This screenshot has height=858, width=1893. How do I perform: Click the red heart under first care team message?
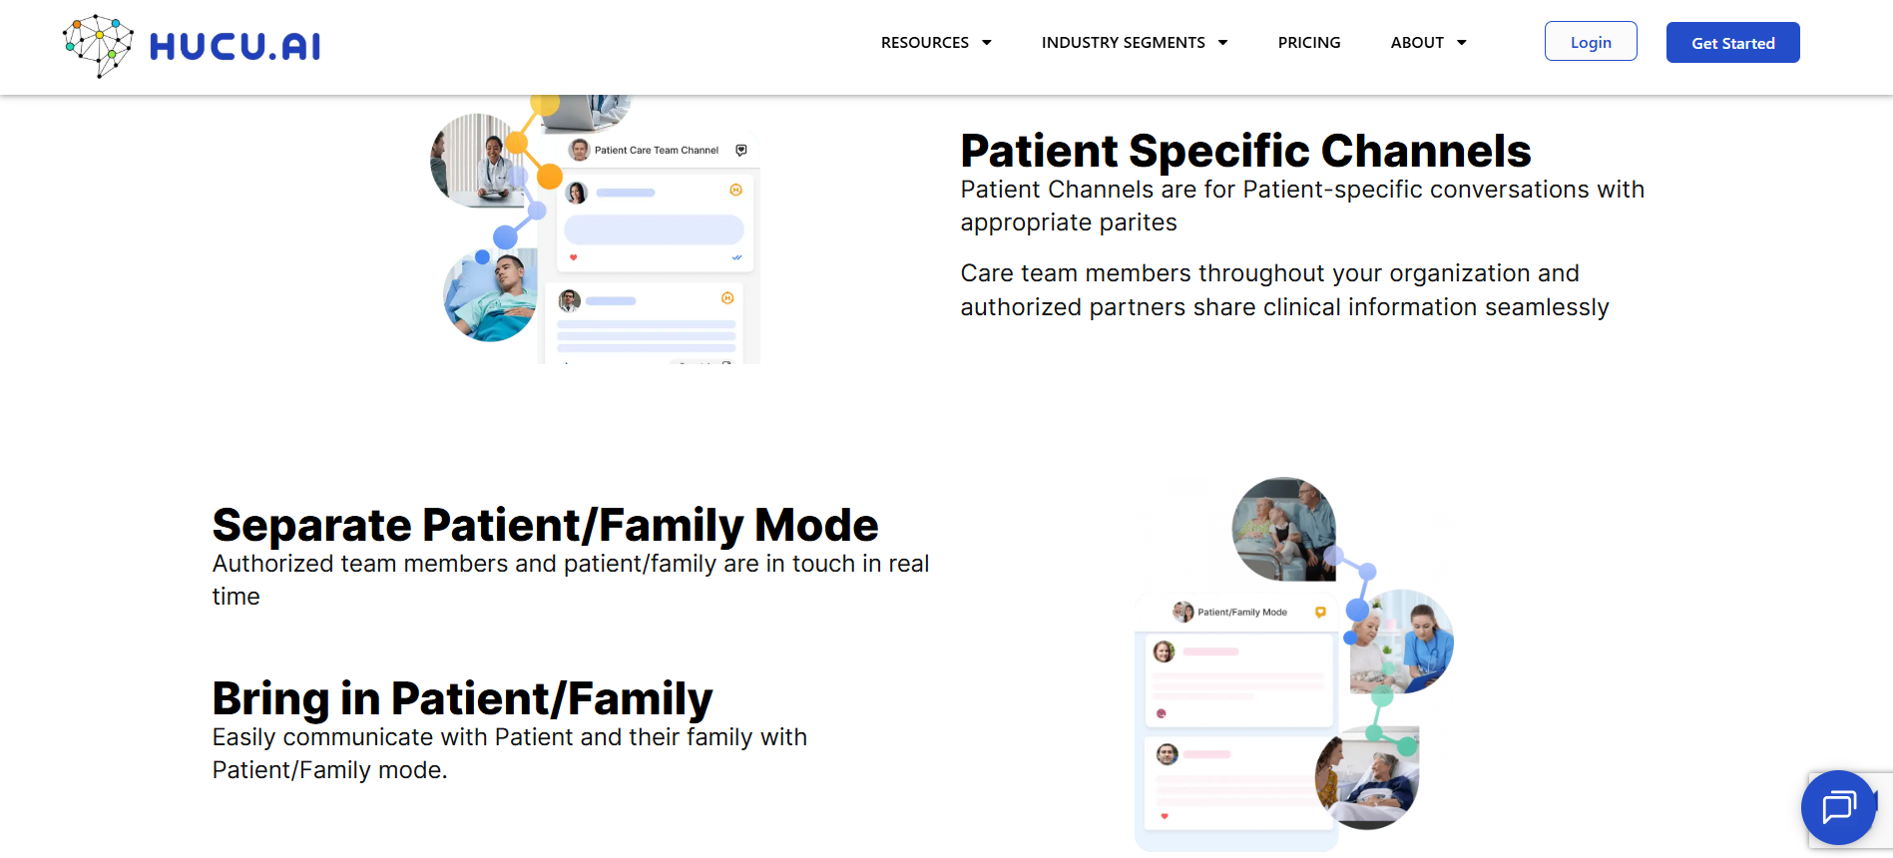(x=573, y=257)
